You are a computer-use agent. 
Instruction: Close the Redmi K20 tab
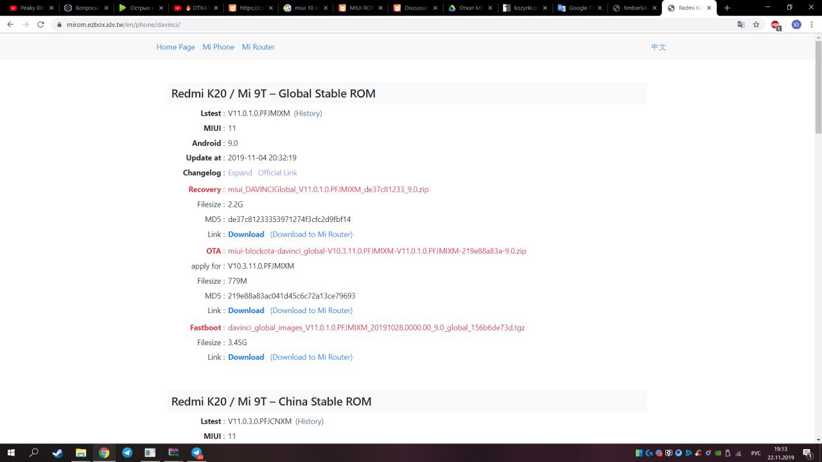[710, 8]
